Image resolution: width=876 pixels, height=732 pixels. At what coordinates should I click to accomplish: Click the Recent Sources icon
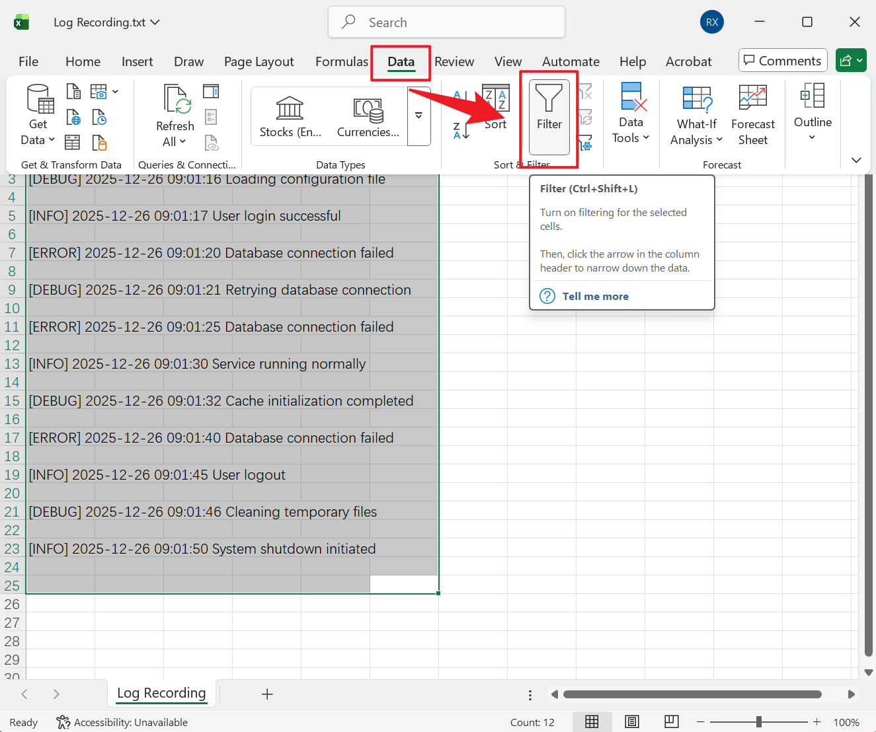tap(99, 118)
